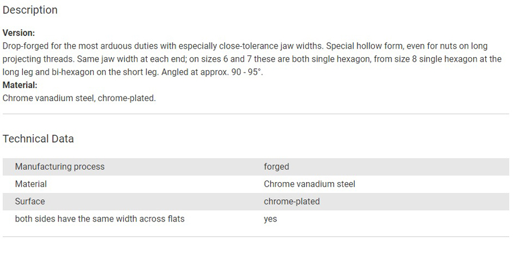Click the yes value
Viewport: 515px width, 257px height.
coord(270,219)
